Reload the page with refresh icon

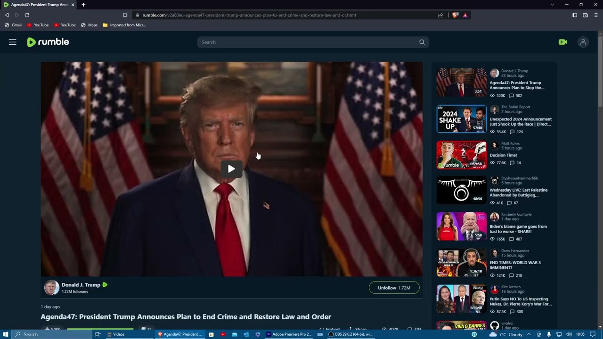27,15
